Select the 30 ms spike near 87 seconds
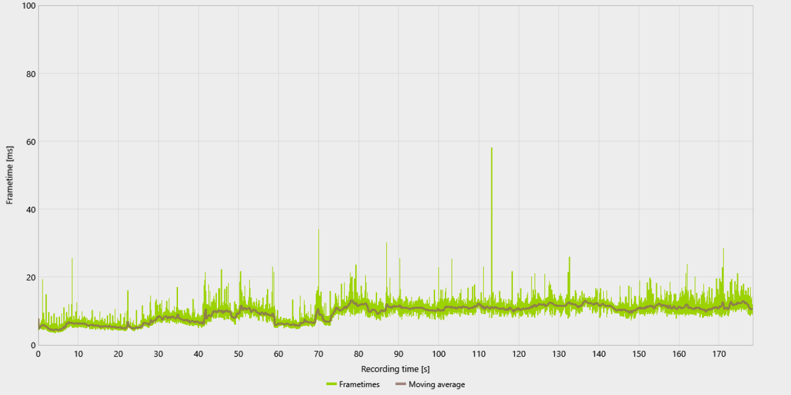 (x=387, y=272)
